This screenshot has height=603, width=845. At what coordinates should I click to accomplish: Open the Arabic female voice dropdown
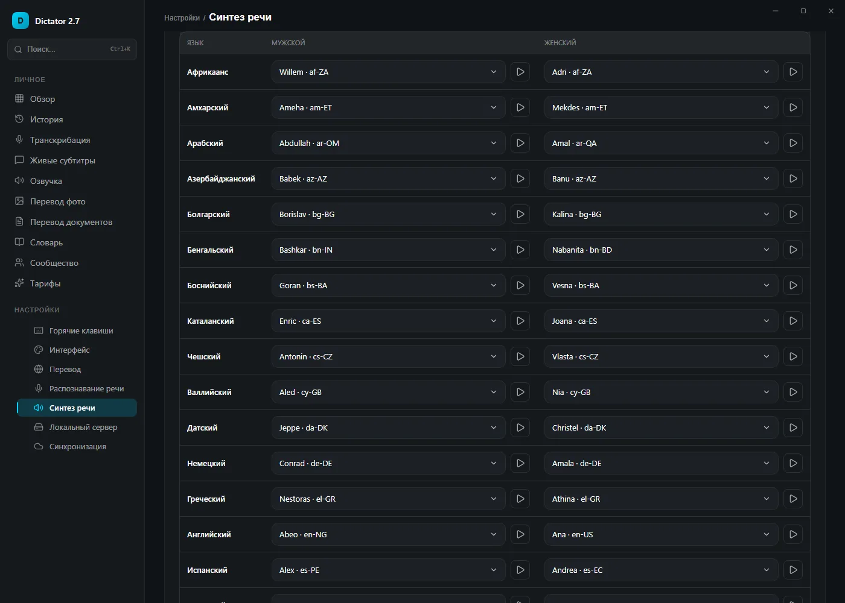click(661, 143)
